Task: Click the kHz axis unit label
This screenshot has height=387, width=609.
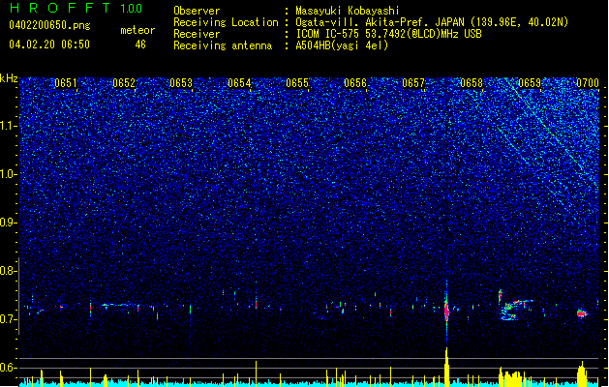Action: coord(9,78)
